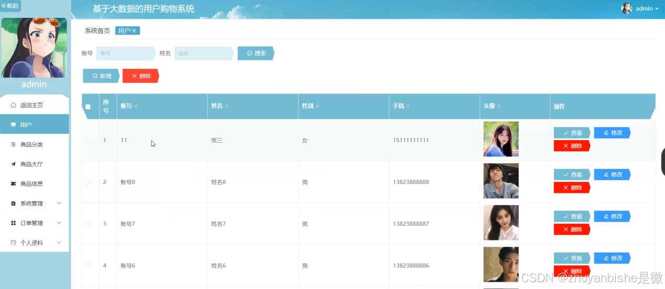Click the name cell 姓名7
665x289 pixels.
pos(218,224)
